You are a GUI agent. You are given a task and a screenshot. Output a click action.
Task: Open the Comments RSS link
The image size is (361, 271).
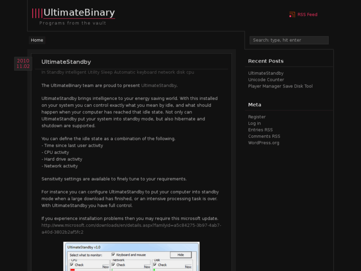264,137
